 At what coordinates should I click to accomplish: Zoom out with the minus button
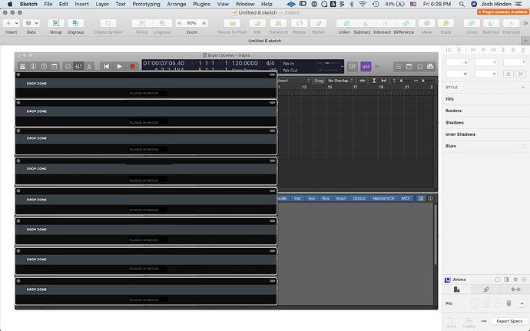[180, 23]
